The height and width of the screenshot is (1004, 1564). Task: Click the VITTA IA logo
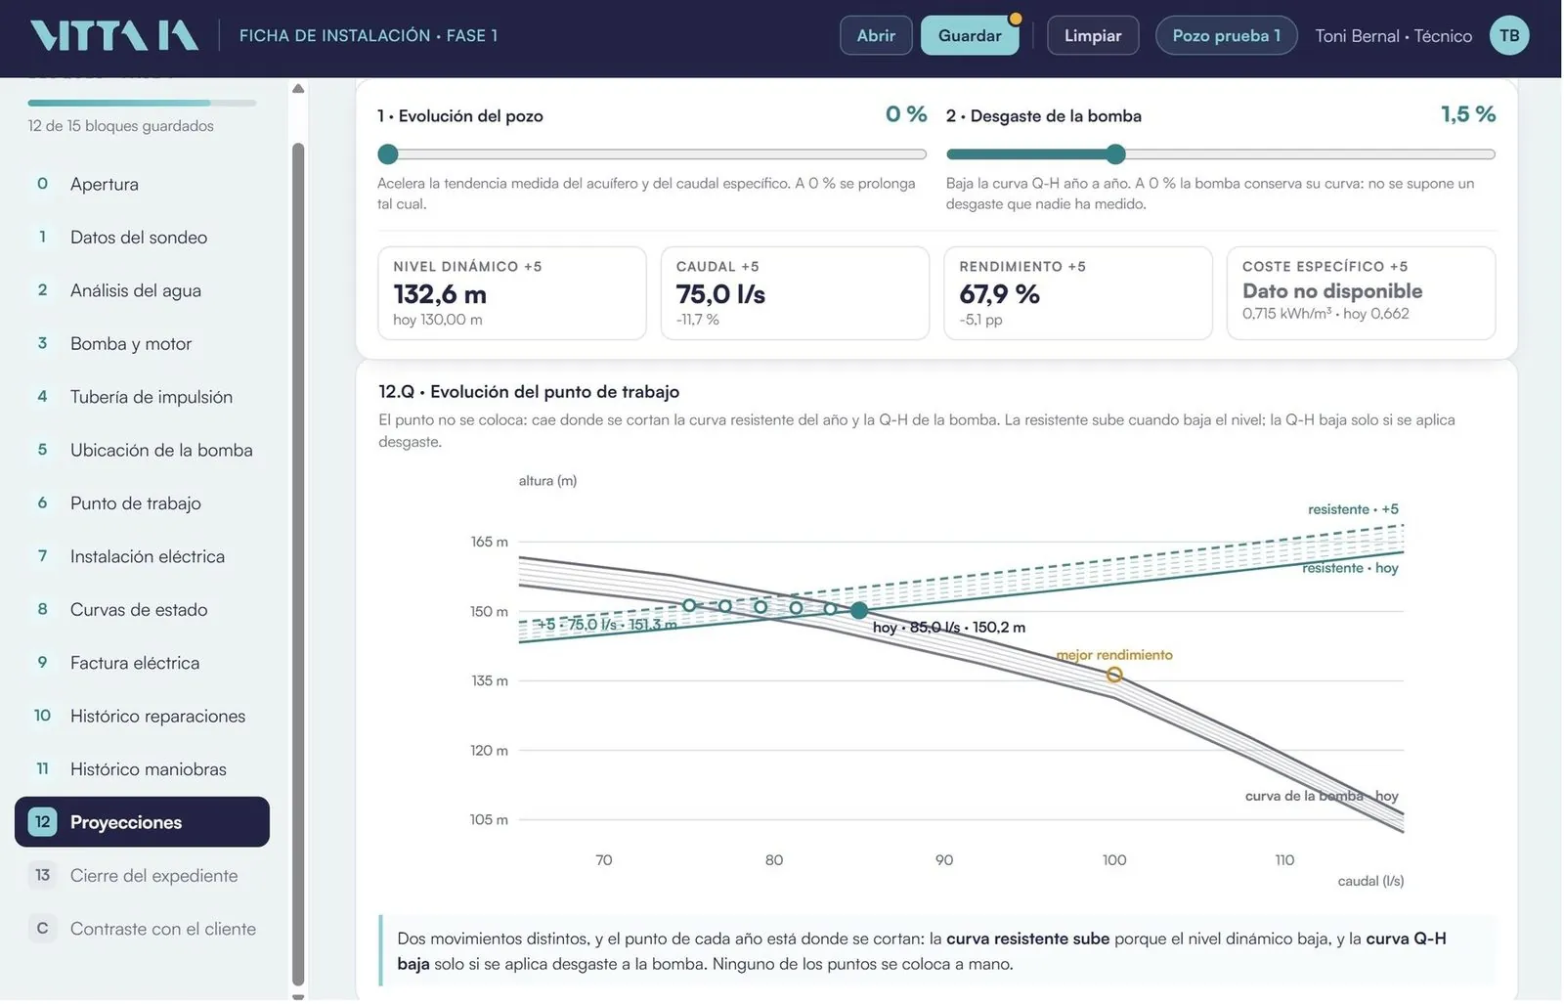click(x=114, y=35)
